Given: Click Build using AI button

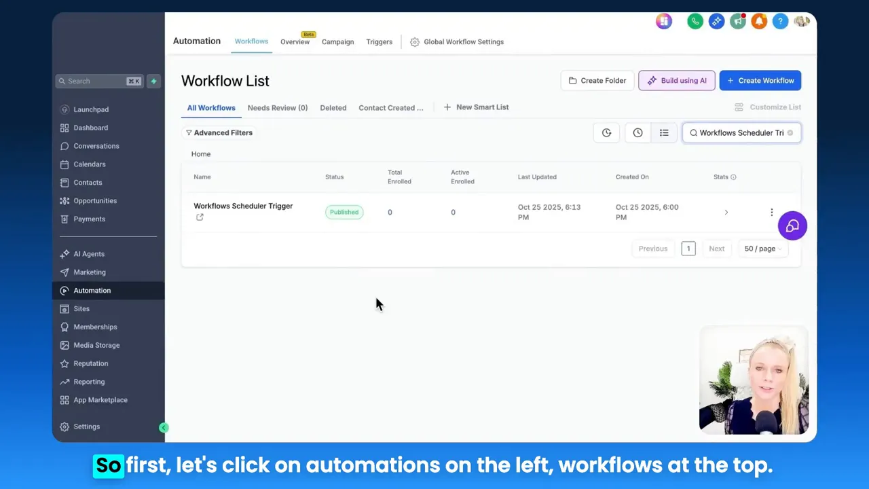Looking at the screenshot, I should pos(677,81).
